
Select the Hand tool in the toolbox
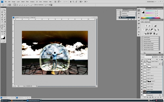2,34
